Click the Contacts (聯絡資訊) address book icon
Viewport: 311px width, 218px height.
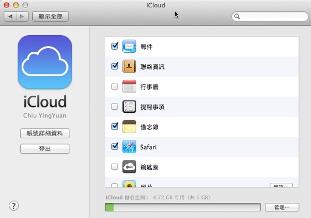129,66
